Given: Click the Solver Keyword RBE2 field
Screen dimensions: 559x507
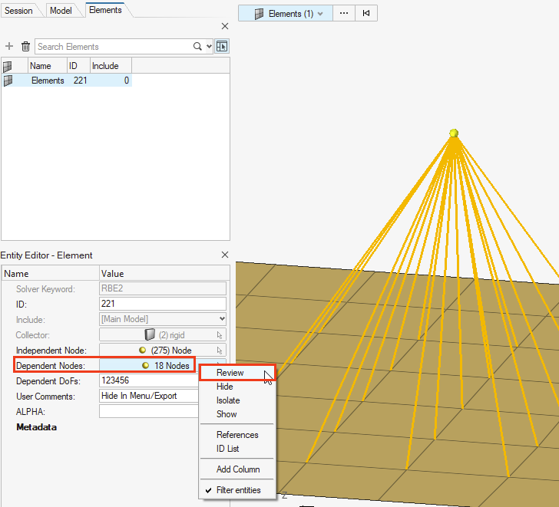Looking at the screenshot, I should tap(163, 288).
